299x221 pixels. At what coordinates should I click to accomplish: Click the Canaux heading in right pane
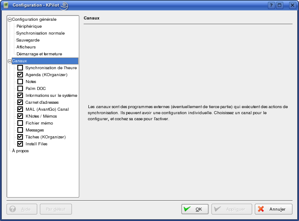tap(91, 18)
